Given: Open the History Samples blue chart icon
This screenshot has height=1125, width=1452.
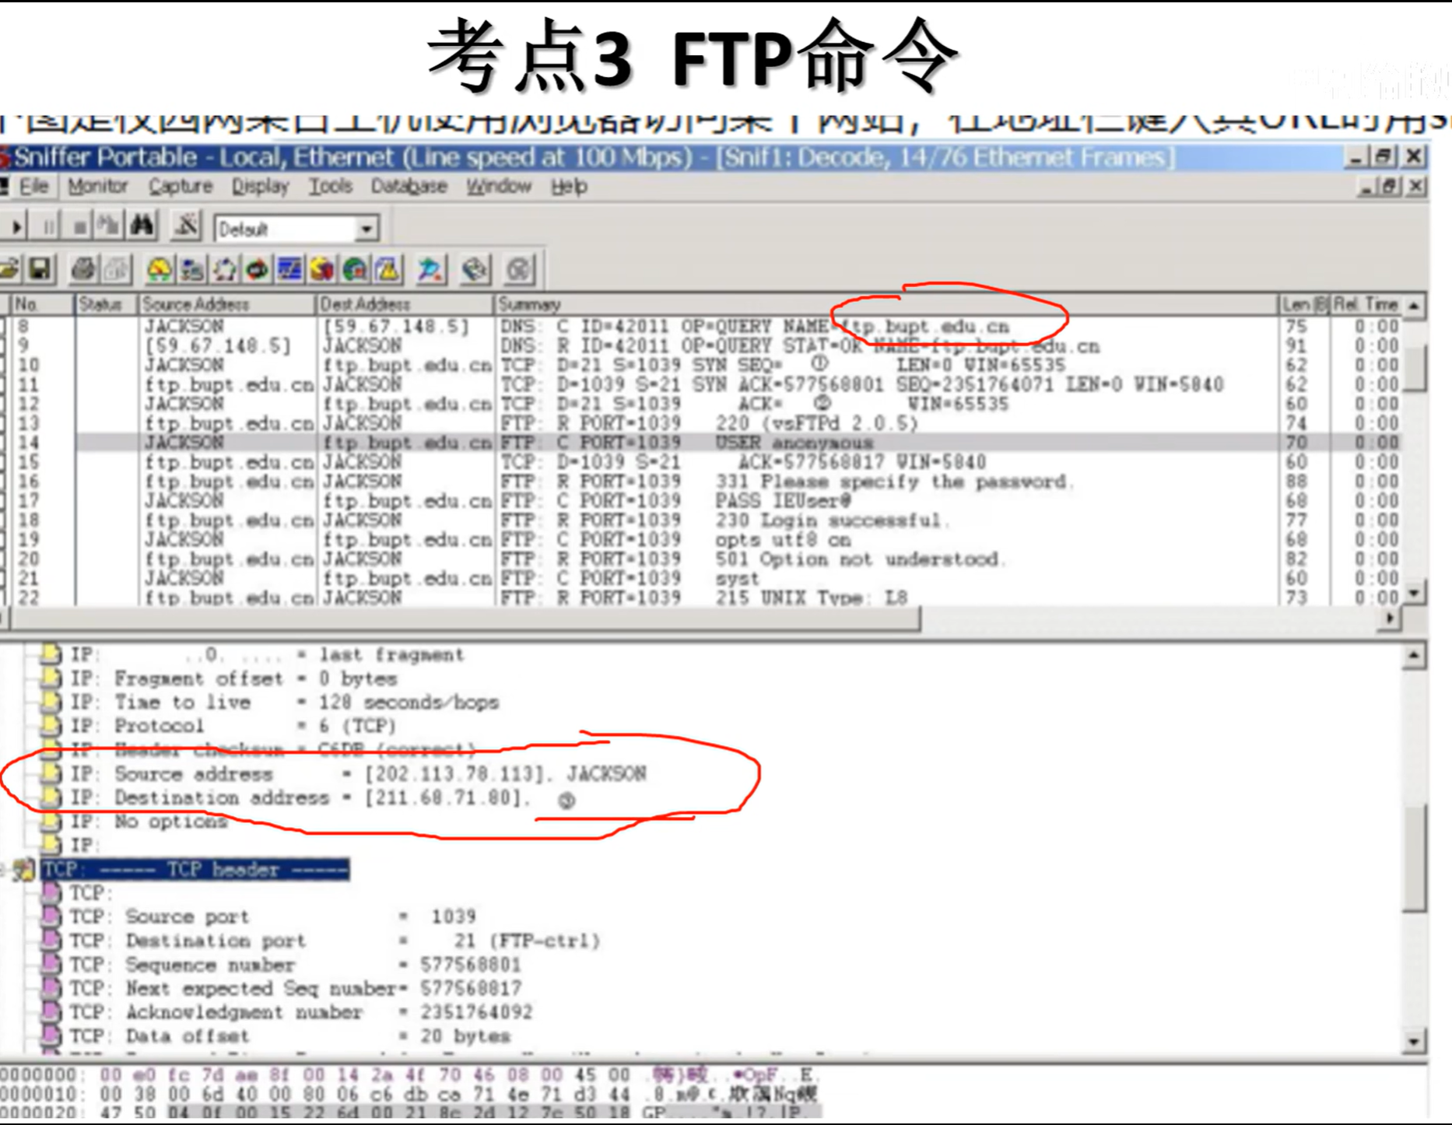Looking at the screenshot, I should 289,270.
